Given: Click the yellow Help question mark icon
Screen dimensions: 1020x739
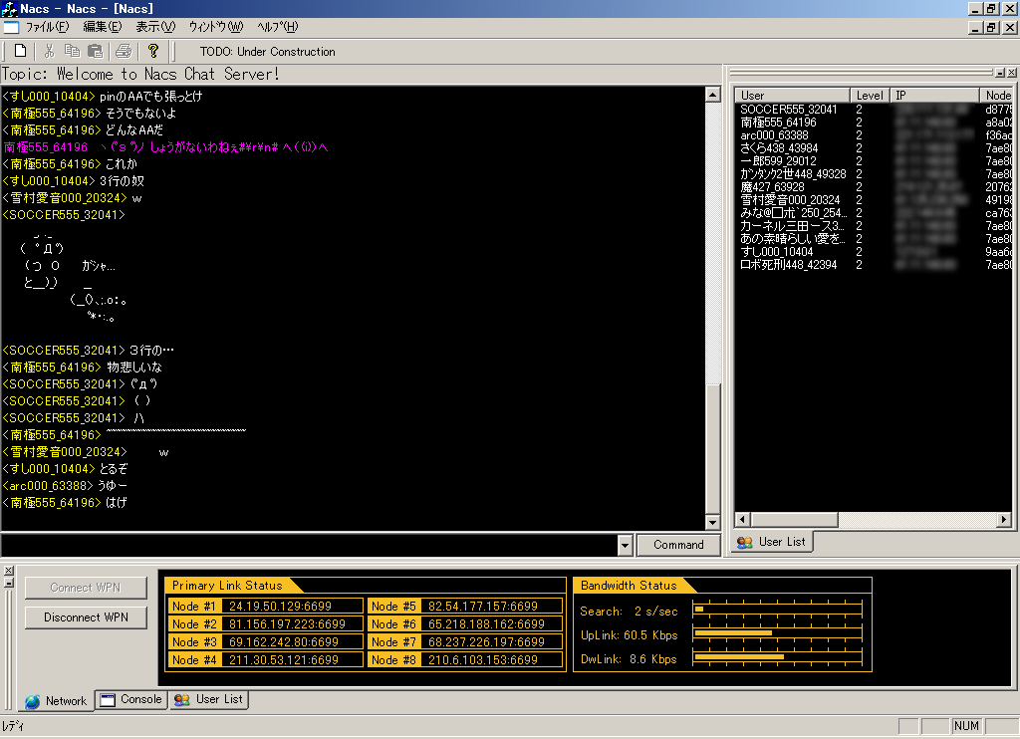Looking at the screenshot, I should (x=152, y=51).
